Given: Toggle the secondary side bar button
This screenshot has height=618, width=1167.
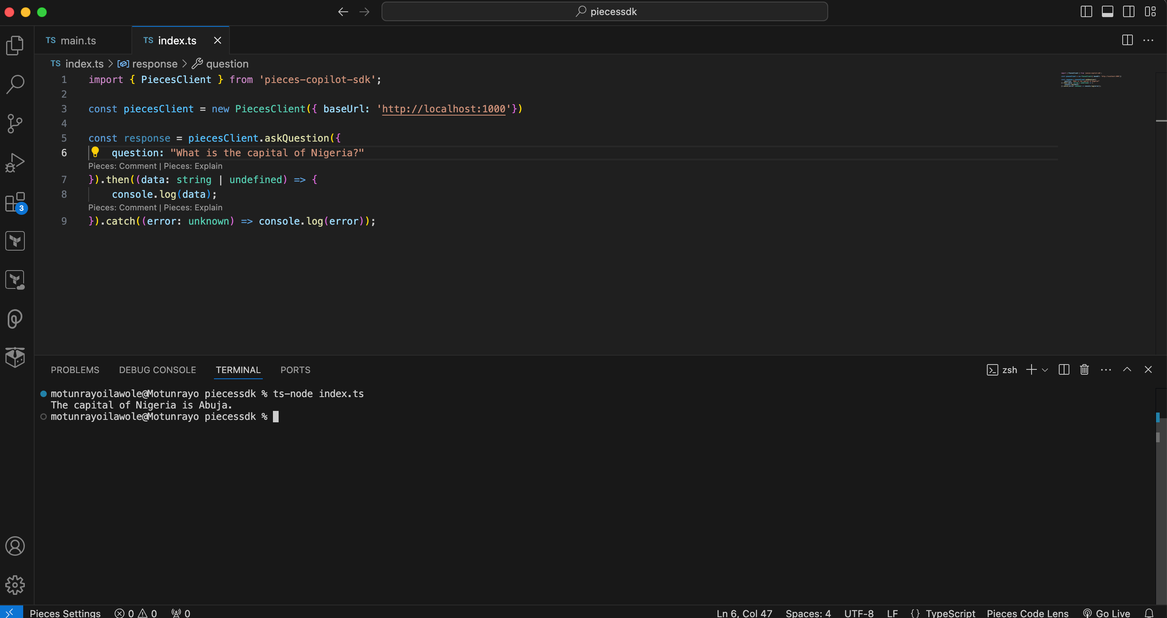Looking at the screenshot, I should pyautogui.click(x=1128, y=11).
